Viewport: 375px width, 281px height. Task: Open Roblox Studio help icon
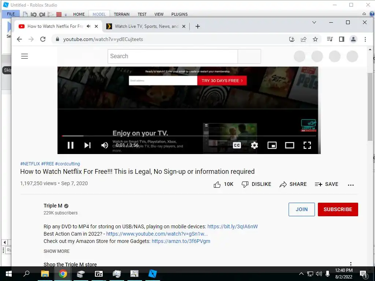point(372,14)
